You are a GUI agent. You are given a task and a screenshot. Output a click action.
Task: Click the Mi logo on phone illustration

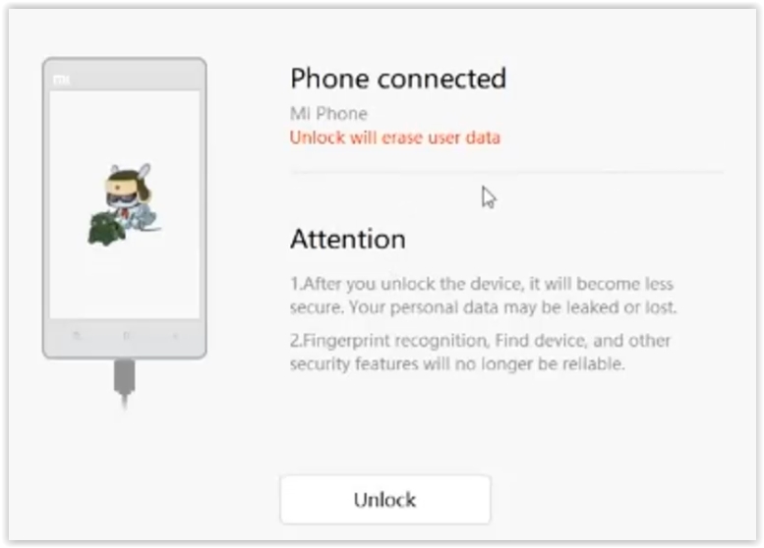click(61, 80)
